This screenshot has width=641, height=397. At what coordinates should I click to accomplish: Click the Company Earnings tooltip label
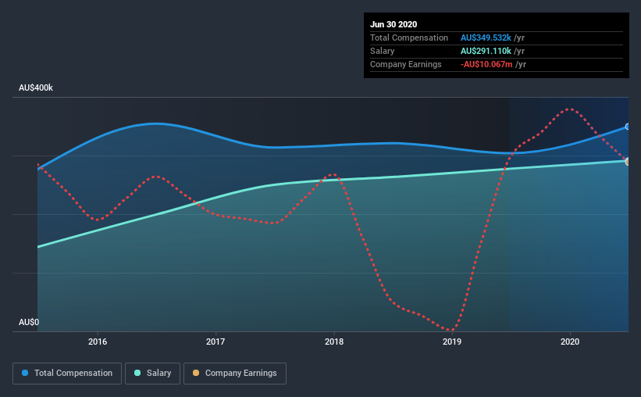tap(406, 64)
